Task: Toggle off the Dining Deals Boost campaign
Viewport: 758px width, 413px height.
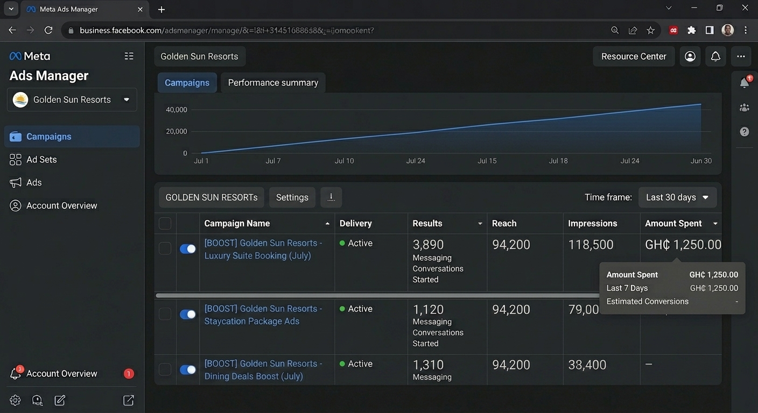Action: tap(188, 370)
